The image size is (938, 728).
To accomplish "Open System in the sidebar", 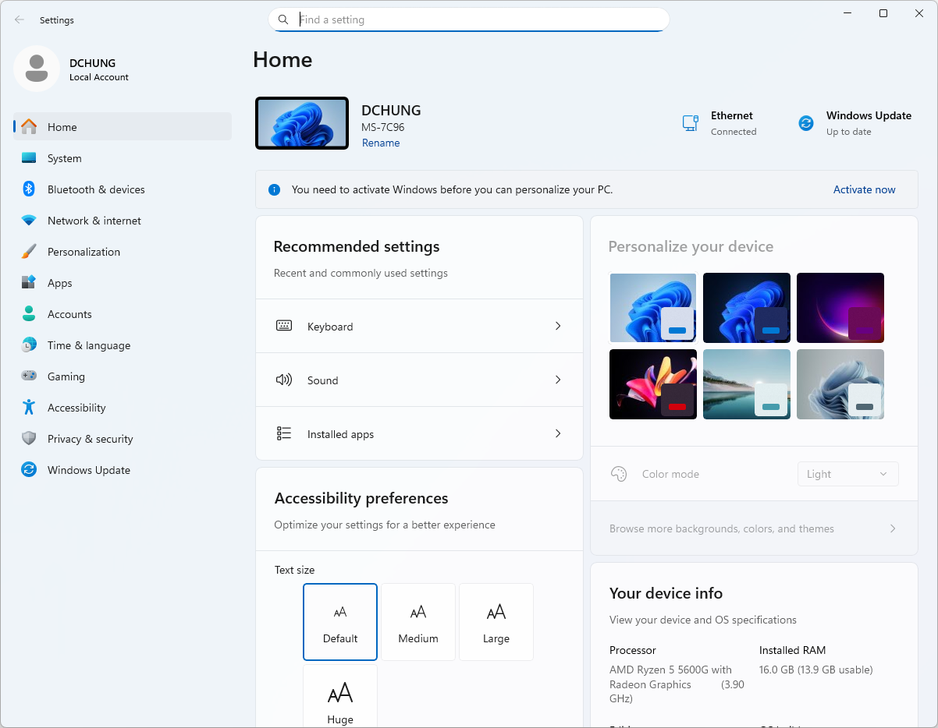I will click(123, 158).
